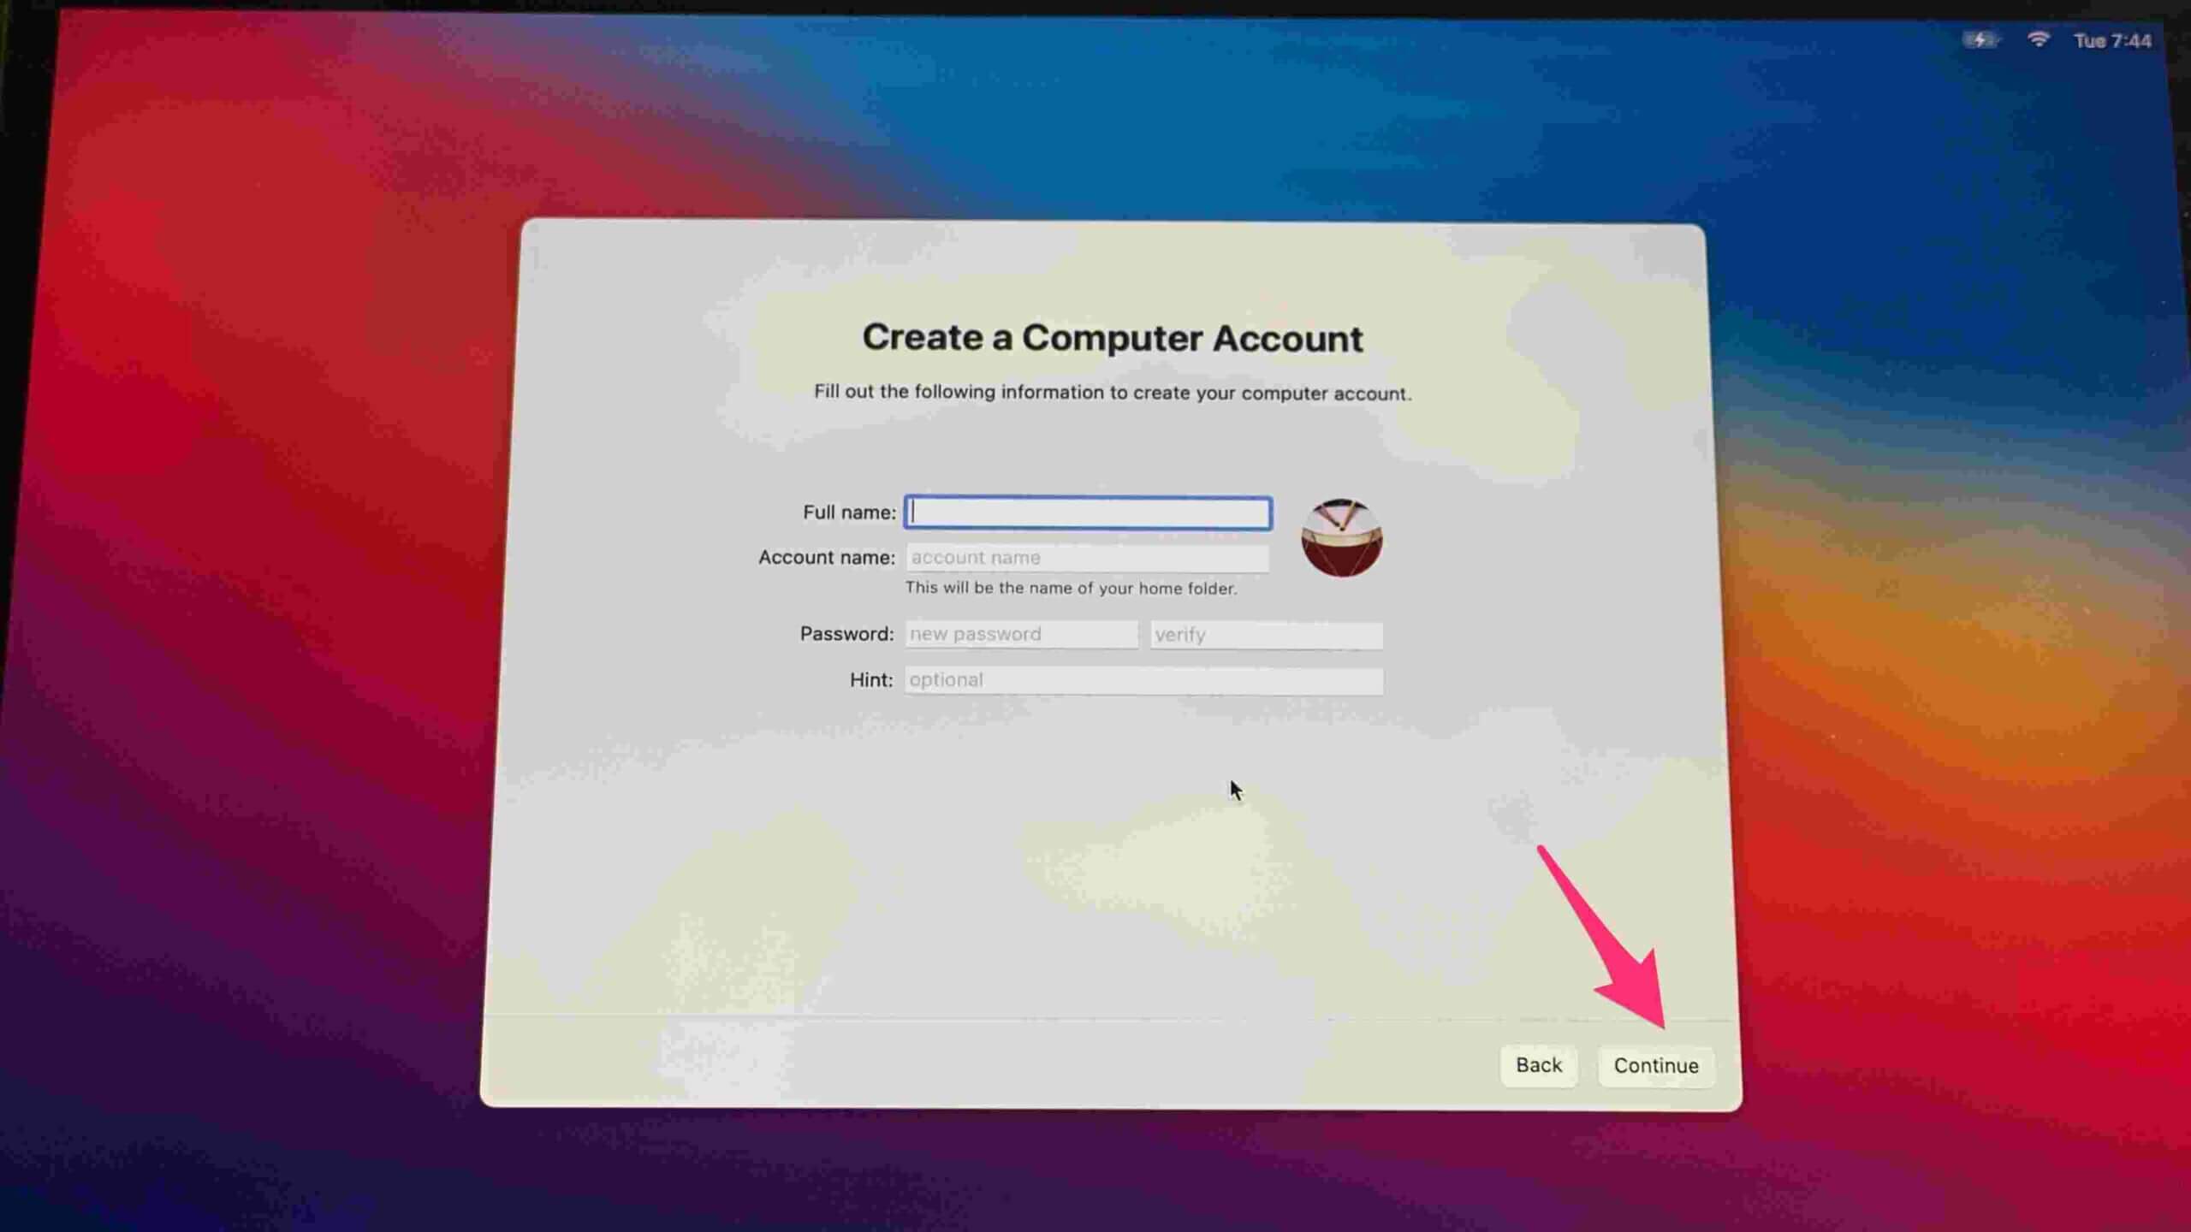Click the Full name input field

pos(1088,512)
